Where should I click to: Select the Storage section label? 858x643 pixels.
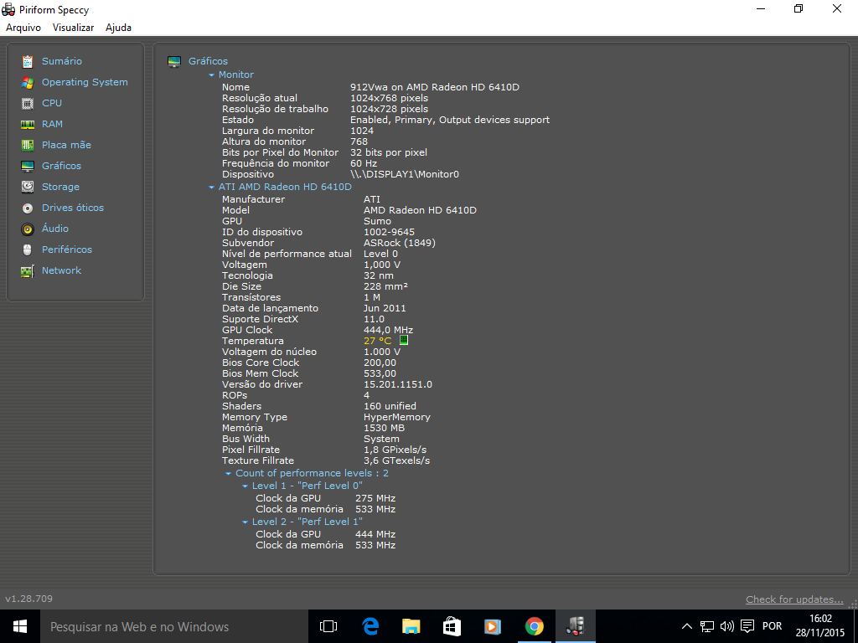coord(60,187)
